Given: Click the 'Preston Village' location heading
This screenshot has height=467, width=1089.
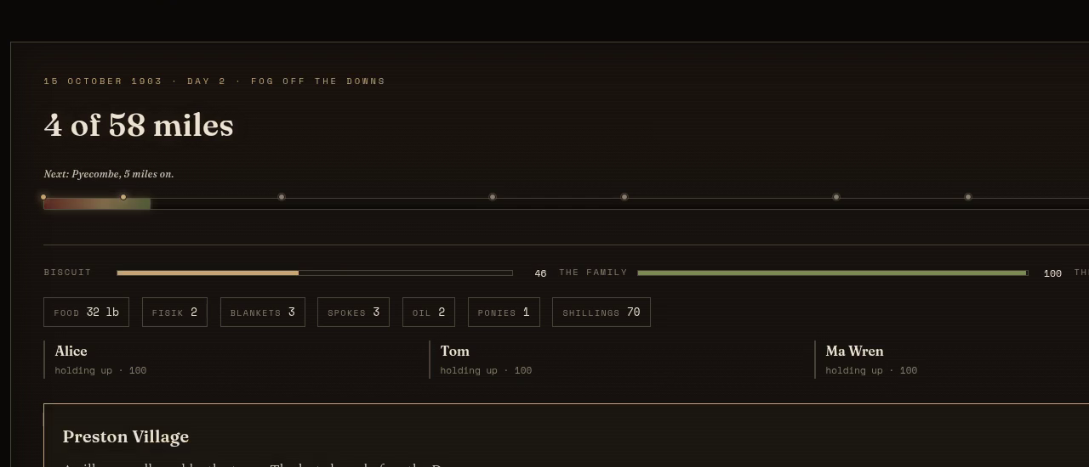Looking at the screenshot, I should (126, 436).
